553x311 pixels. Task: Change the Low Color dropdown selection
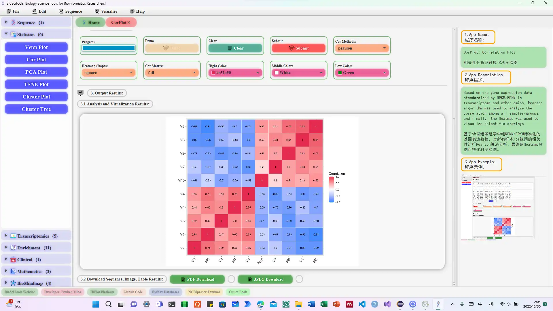click(385, 73)
